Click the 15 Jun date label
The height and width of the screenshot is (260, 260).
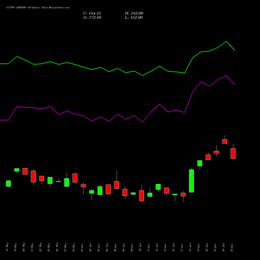(x=165, y=248)
